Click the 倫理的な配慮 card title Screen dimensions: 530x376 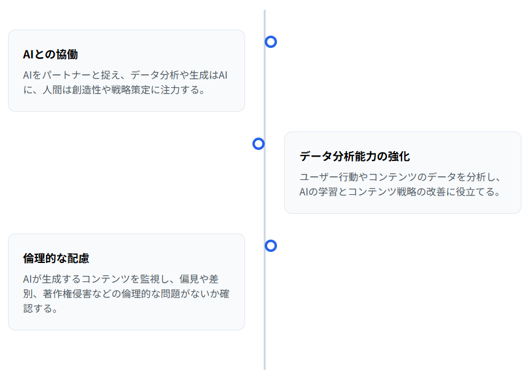tap(56, 258)
